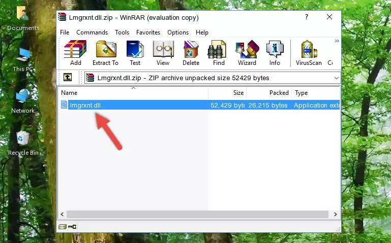
Task: Click the archive path text field
Action: [x=213, y=78]
